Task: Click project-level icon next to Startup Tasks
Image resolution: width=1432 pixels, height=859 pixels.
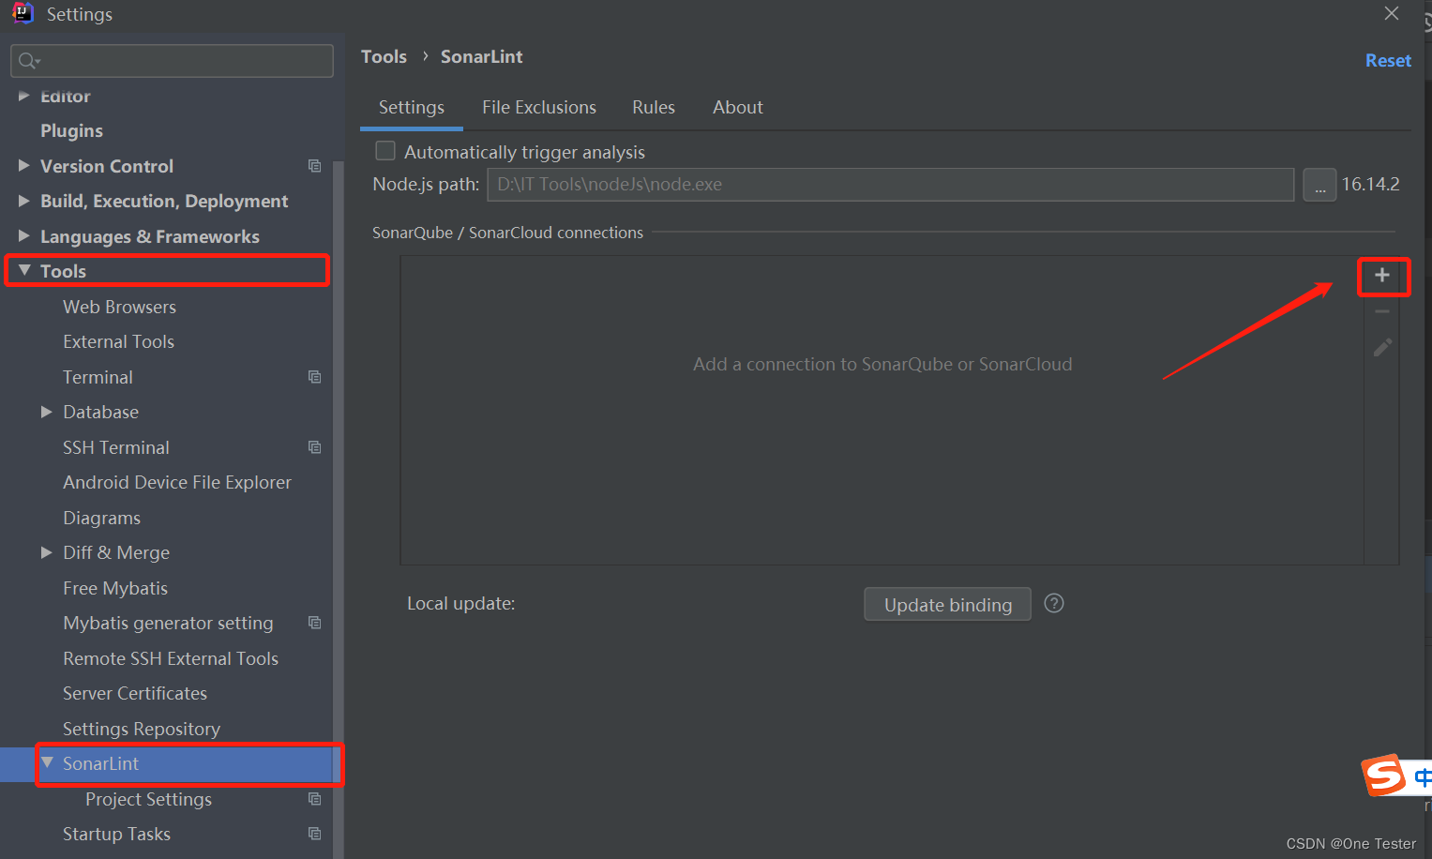Action: pos(315,834)
